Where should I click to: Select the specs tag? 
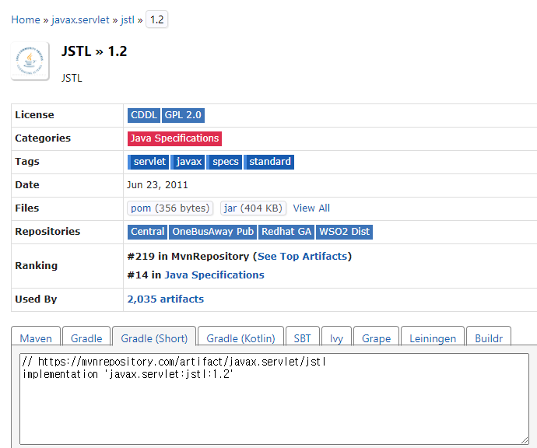pyautogui.click(x=224, y=162)
